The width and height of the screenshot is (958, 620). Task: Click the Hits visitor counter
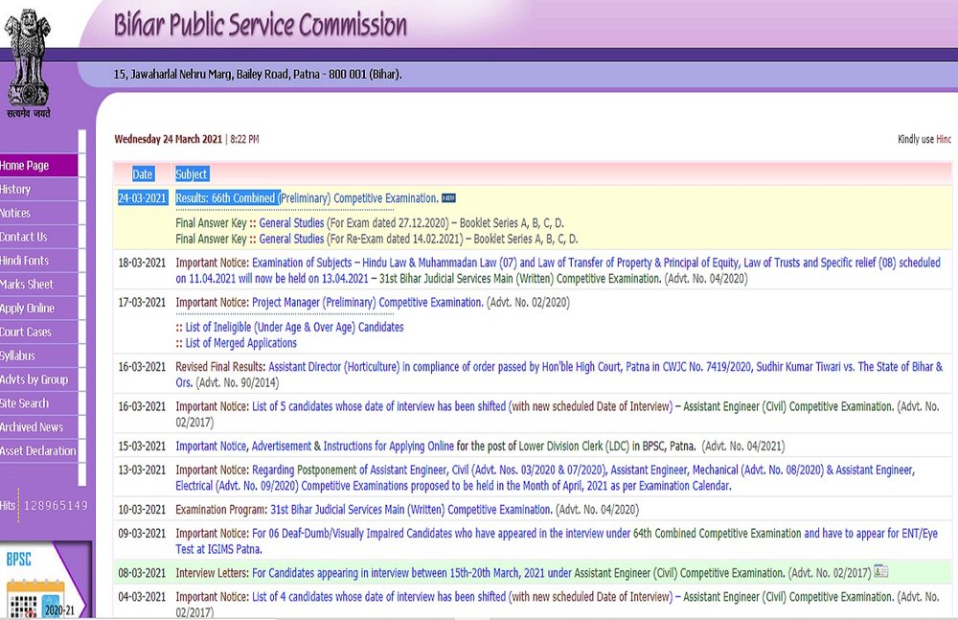(x=44, y=505)
